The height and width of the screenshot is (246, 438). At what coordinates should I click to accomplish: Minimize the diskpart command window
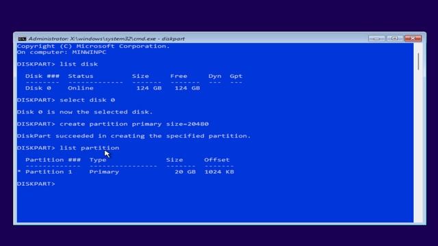pos(376,38)
